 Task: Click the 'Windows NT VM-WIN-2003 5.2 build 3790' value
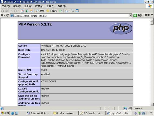pos(64,46)
